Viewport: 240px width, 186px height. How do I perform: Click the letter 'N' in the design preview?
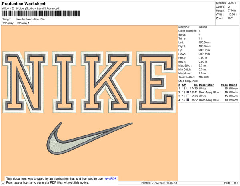pyautogui.click(x=25, y=82)
